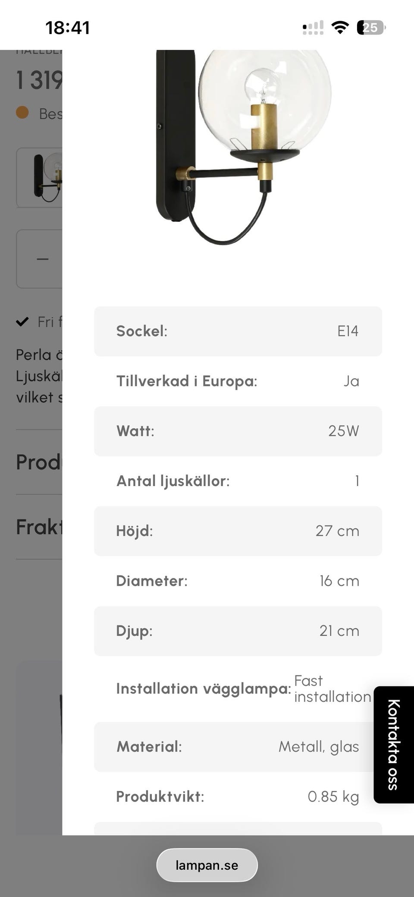Select the Watt 25W specification row

click(x=238, y=431)
